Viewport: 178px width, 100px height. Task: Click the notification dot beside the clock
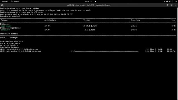click(96, 1)
